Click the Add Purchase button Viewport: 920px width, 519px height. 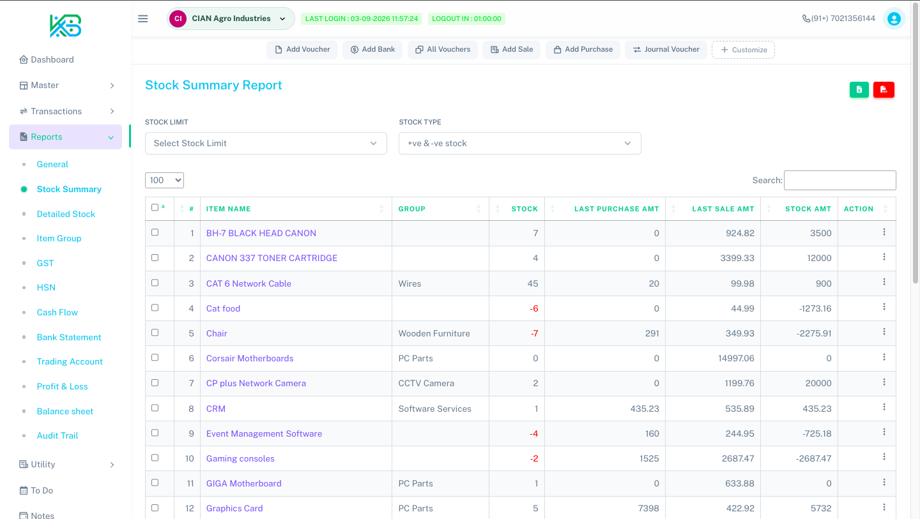(x=583, y=49)
